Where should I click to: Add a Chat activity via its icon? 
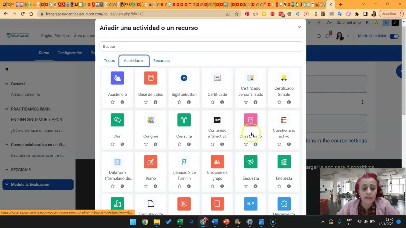[117, 120]
